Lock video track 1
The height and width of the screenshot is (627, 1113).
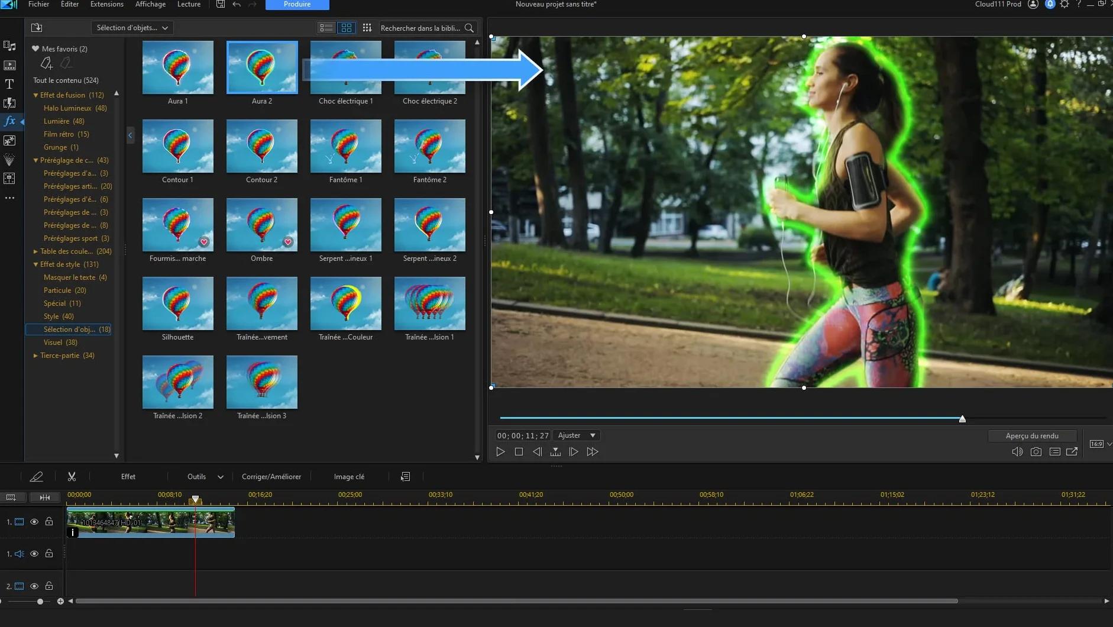(49, 522)
